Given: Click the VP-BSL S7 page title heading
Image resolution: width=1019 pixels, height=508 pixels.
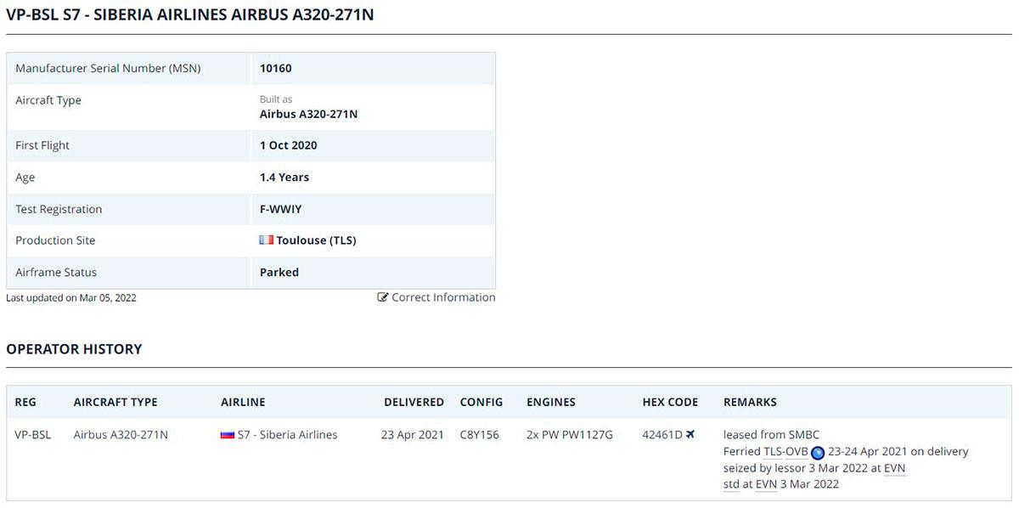Looking at the screenshot, I should 190,14.
